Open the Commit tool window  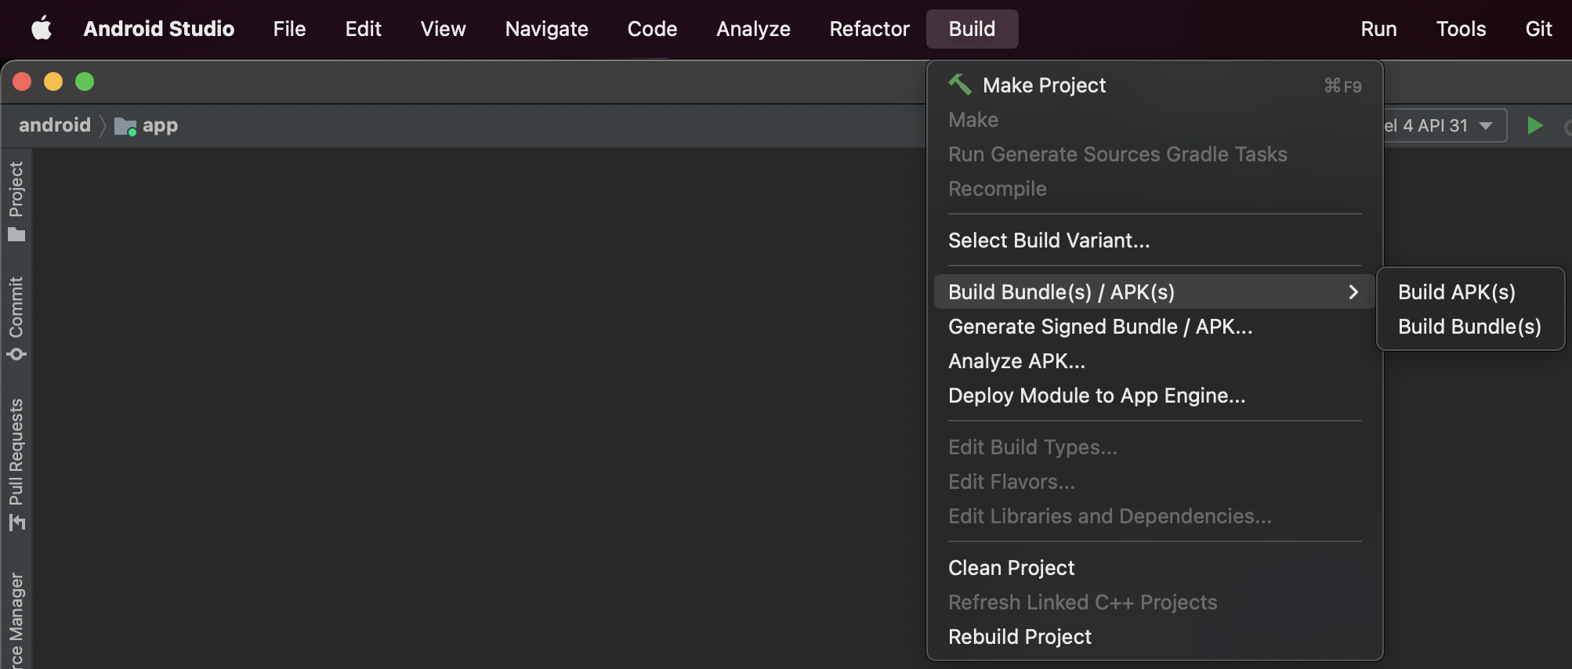coord(16,318)
